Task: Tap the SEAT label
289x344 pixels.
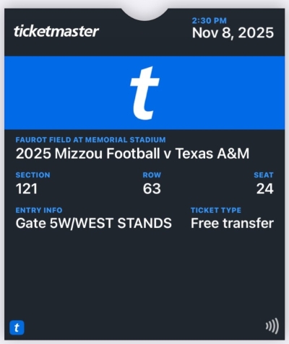Action: point(264,175)
